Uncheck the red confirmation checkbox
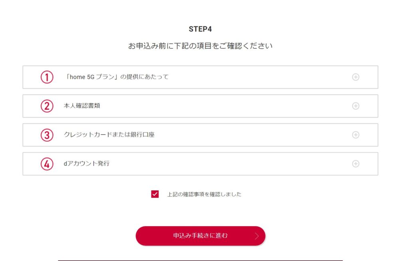The height and width of the screenshot is (261, 409). click(155, 194)
